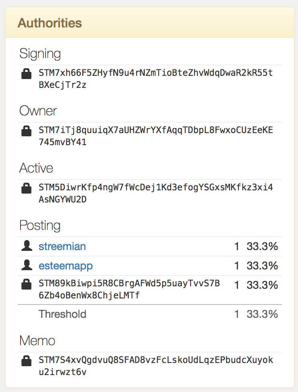298x392 pixels.
Task: Click the lock icon beside Active key
Action: 27,188
